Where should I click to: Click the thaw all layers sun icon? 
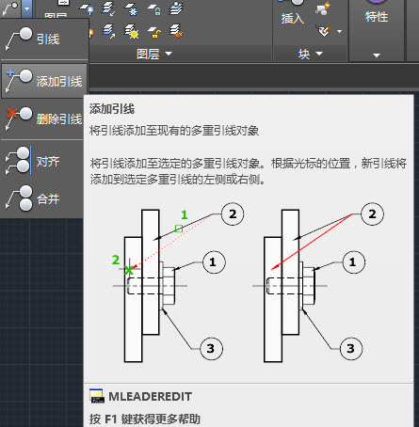pyautogui.click(x=131, y=32)
